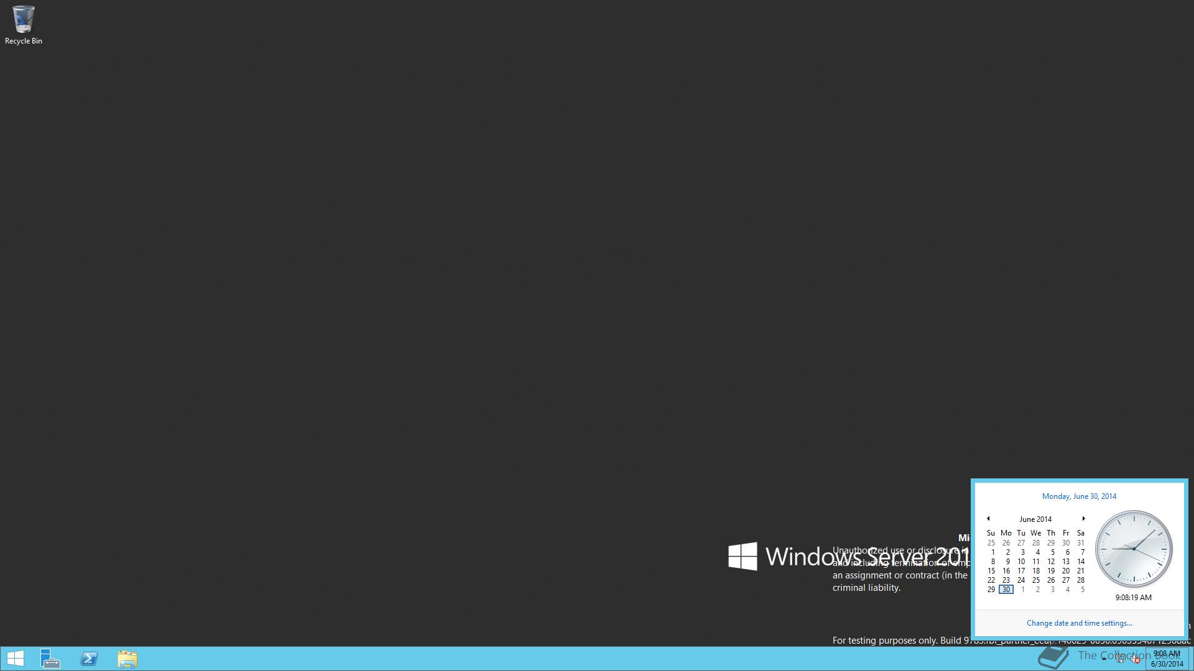The height and width of the screenshot is (671, 1194).
Task: Select June 16 in the calendar
Action: (1006, 571)
